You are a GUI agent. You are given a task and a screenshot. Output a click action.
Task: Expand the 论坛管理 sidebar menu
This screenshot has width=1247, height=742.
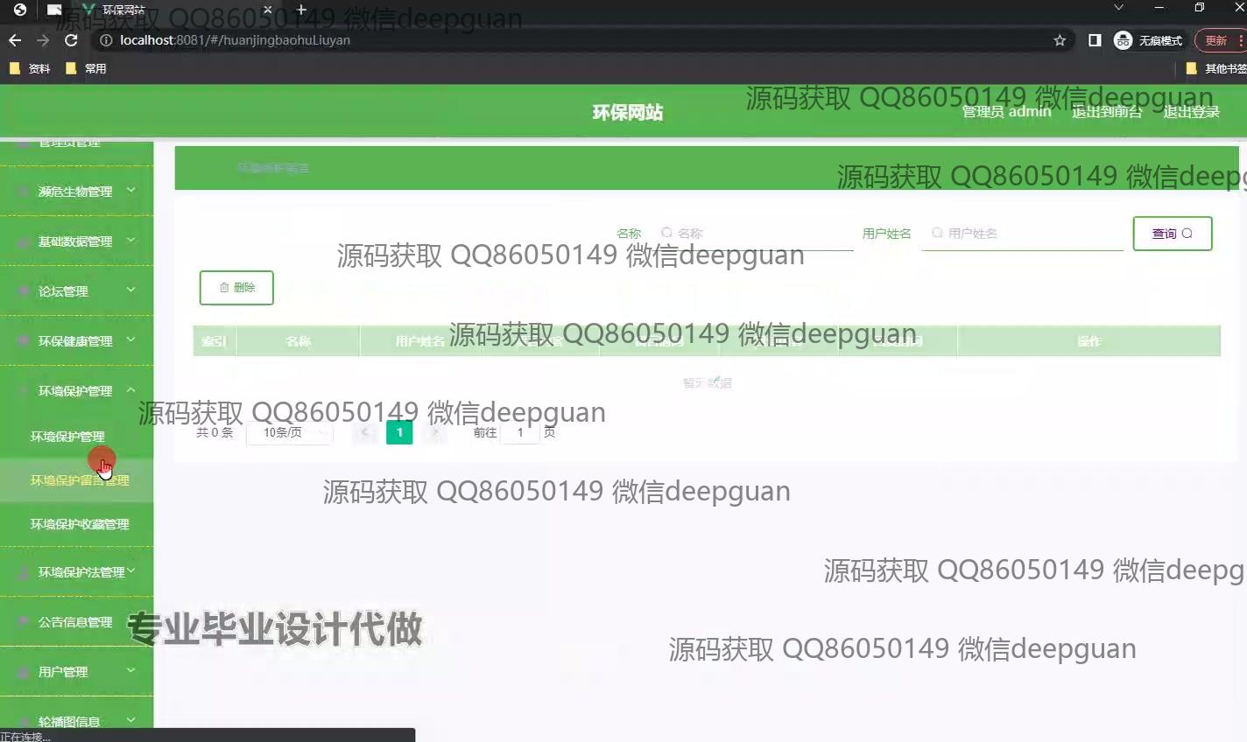pos(77,290)
